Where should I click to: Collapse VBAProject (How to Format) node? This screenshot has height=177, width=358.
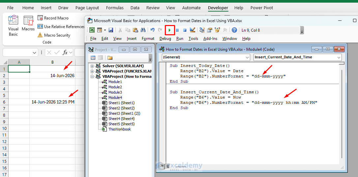point(92,76)
